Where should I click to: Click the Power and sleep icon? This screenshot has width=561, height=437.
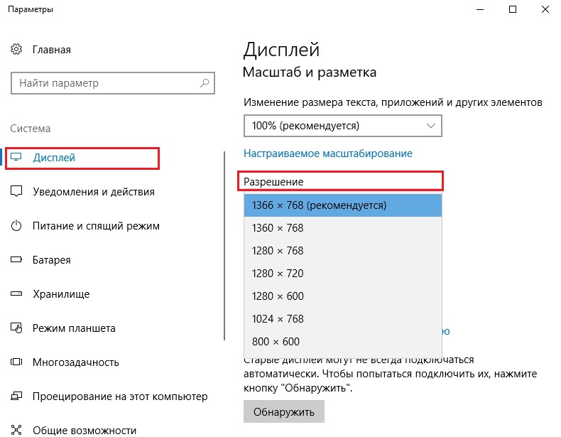(16, 225)
